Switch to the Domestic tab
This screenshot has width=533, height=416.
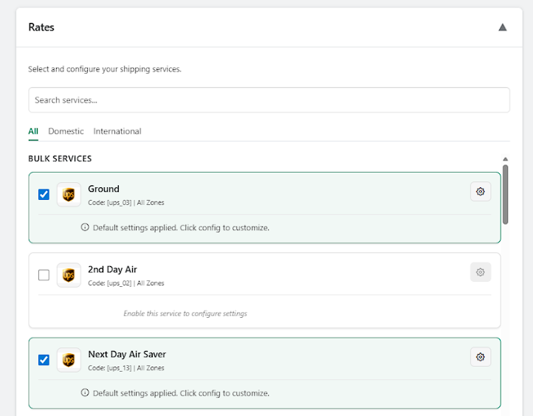coord(66,131)
